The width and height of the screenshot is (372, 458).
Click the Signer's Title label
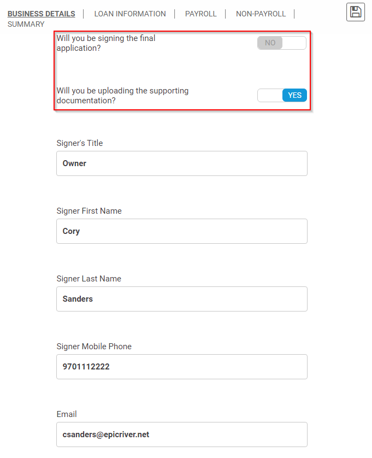(80, 143)
